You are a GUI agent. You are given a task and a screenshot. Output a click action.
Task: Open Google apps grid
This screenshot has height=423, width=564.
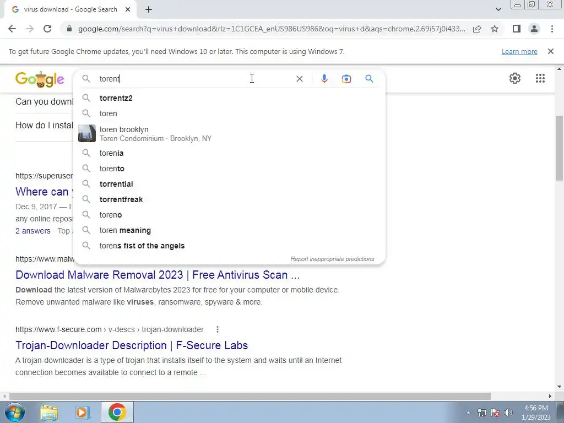(540, 78)
